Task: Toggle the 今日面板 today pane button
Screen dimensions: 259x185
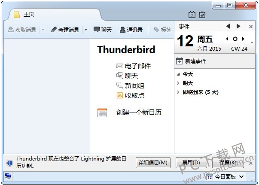Action: (221, 177)
